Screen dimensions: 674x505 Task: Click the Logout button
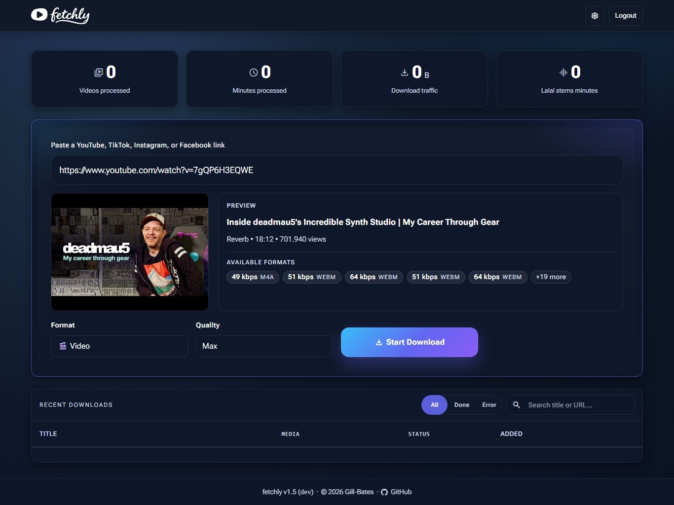tap(626, 16)
